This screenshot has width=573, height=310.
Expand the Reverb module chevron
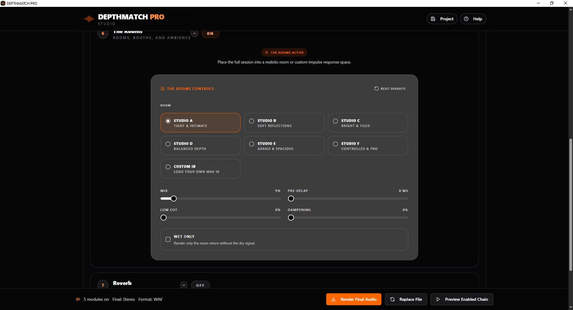pos(184,285)
